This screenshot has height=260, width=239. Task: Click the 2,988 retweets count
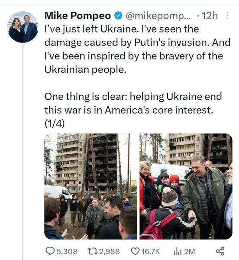click(109, 251)
